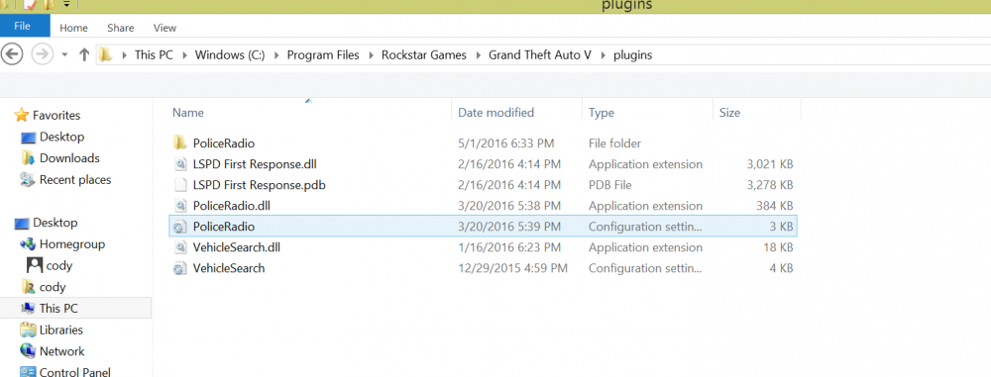The height and width of the screenshot is (377, 991).
Task: Select This PC in navigation pane
Action: (x=58, y=308)
